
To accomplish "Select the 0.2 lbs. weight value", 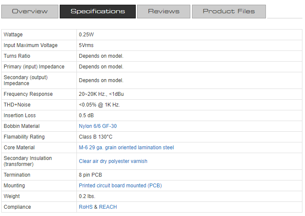I will tap(87, 196).
